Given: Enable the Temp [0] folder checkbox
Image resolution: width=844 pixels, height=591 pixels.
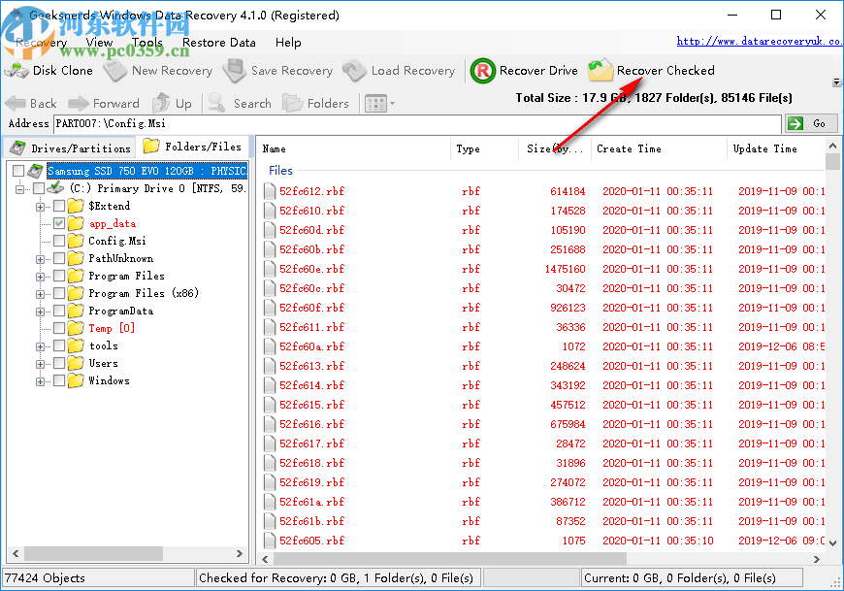Looking at the screenshot, I should coord(58,328).
